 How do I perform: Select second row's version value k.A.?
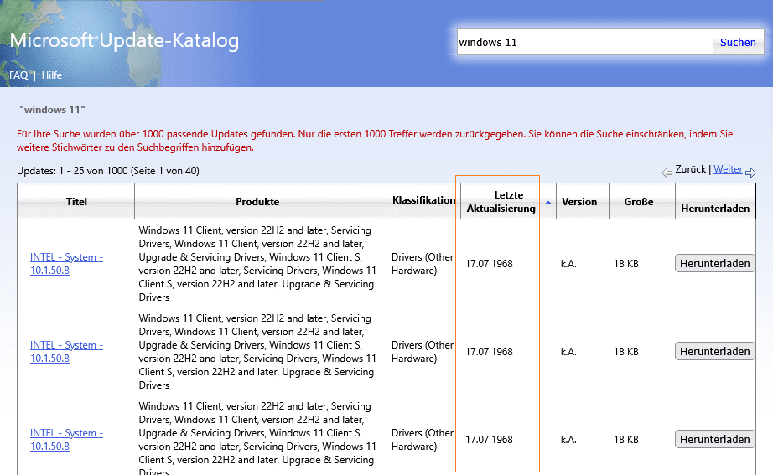pyautogui.click(x=568, y=352)
